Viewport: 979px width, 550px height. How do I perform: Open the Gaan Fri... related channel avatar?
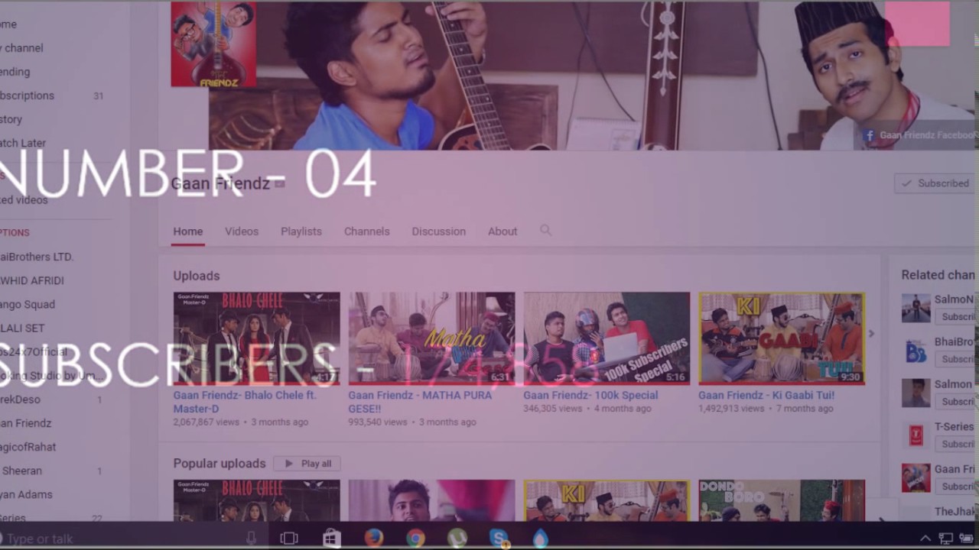(916, 478)
